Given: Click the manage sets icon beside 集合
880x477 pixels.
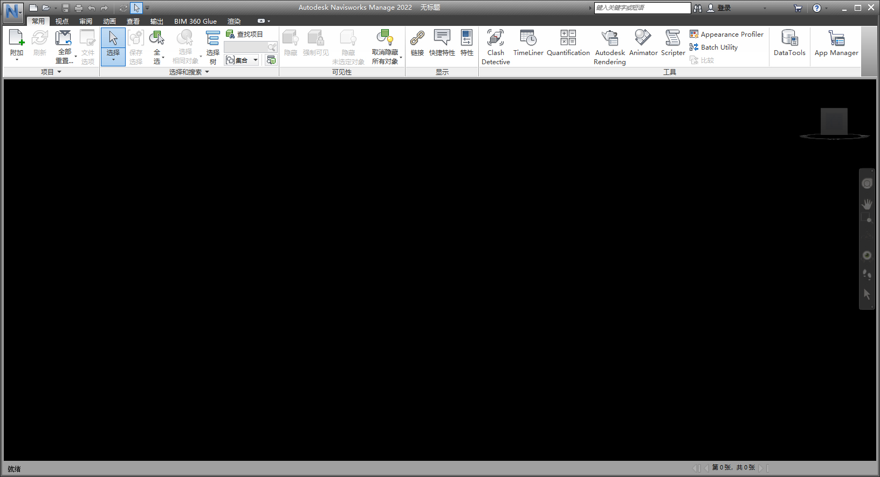Looking at the screenshot, I should (271, 60).
